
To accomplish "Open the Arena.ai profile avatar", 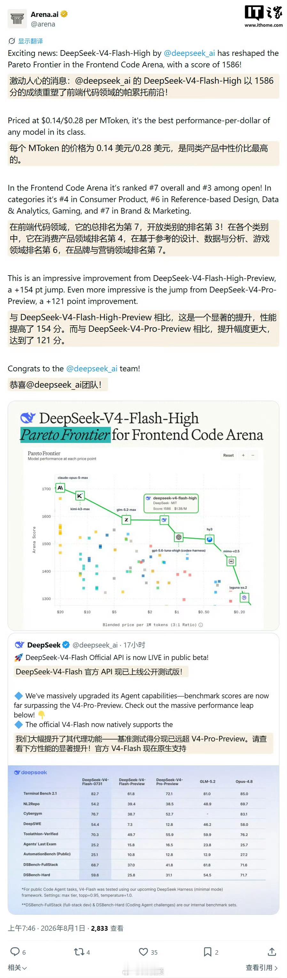I will pyautogui.click(x=17, y=19).
